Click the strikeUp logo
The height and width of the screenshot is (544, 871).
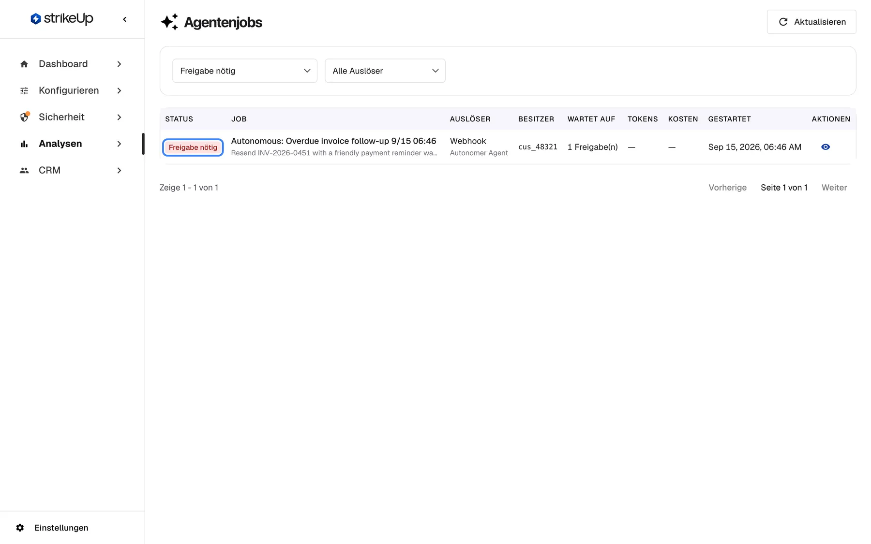click(62, 19)
